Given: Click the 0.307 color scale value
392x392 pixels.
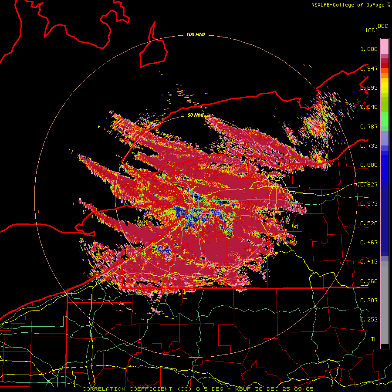Looking at the screenshot, I should 369,300.
